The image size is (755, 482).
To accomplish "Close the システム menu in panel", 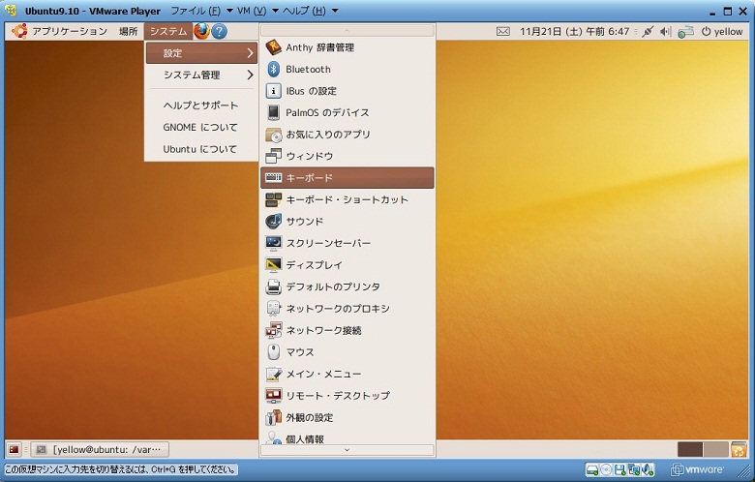I will 168,31.
